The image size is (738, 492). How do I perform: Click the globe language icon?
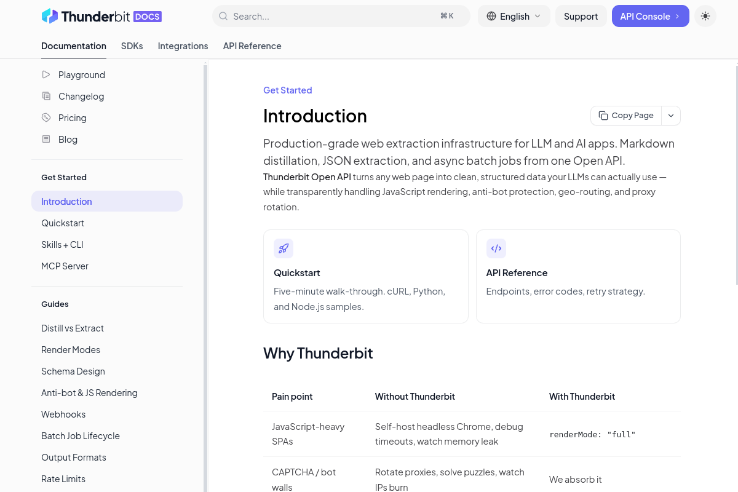(x=491, y=17)
